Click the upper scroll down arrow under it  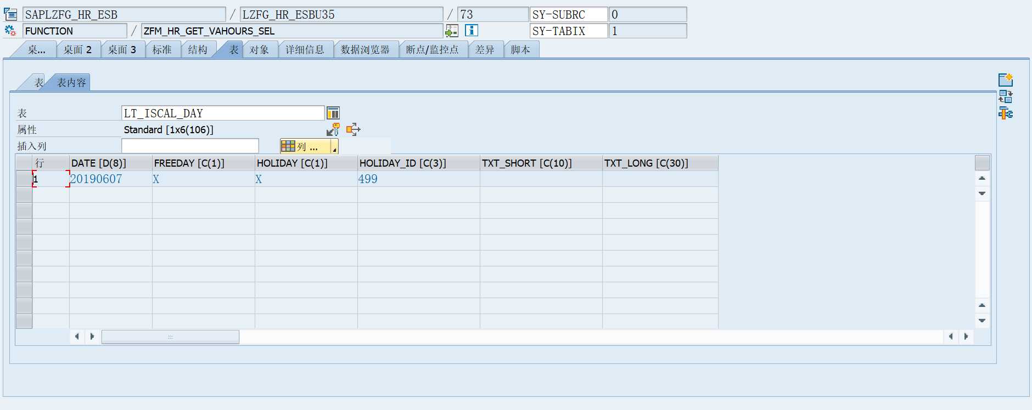click(982, 193)
